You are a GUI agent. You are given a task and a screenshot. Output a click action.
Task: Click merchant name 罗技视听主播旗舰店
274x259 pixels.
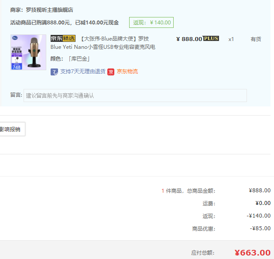49,10
